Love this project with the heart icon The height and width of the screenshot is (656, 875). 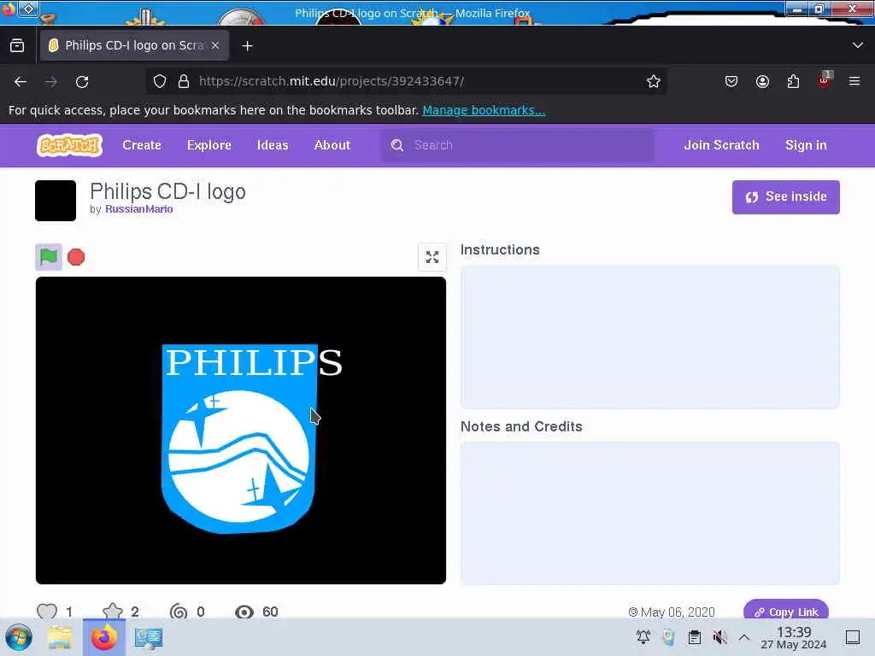point(47,612)
